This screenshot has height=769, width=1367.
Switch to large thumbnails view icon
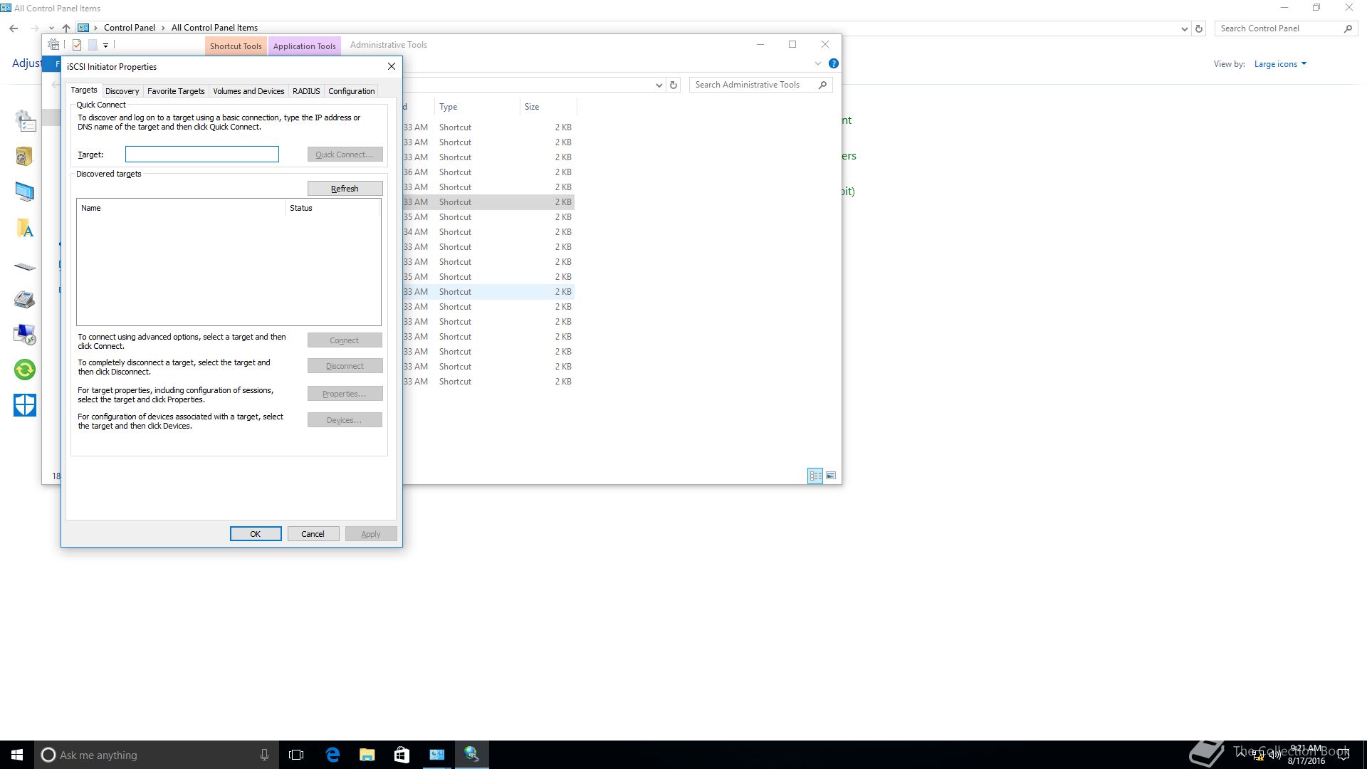pos(831,476)
